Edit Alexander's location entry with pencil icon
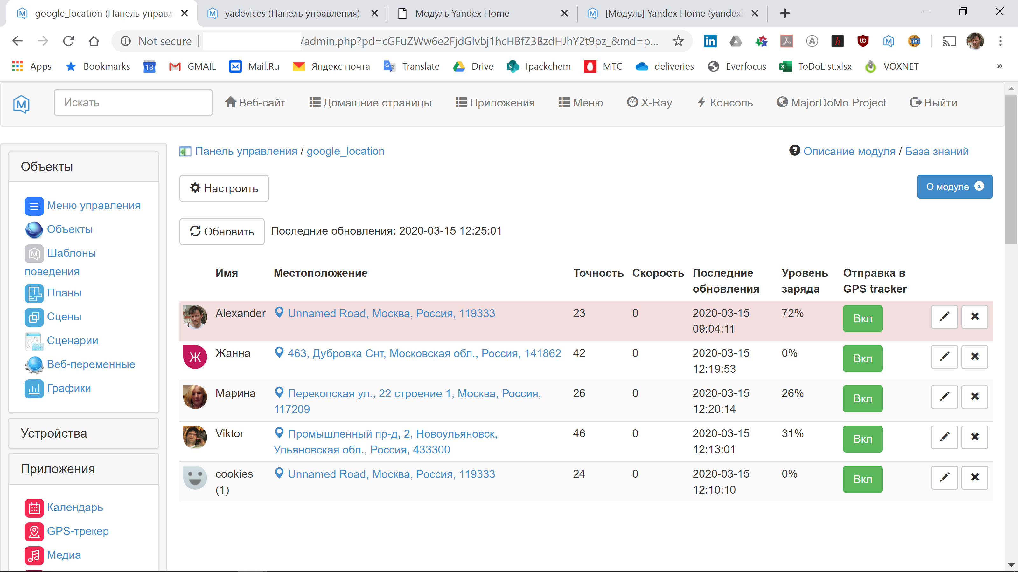 coord(944,317)
